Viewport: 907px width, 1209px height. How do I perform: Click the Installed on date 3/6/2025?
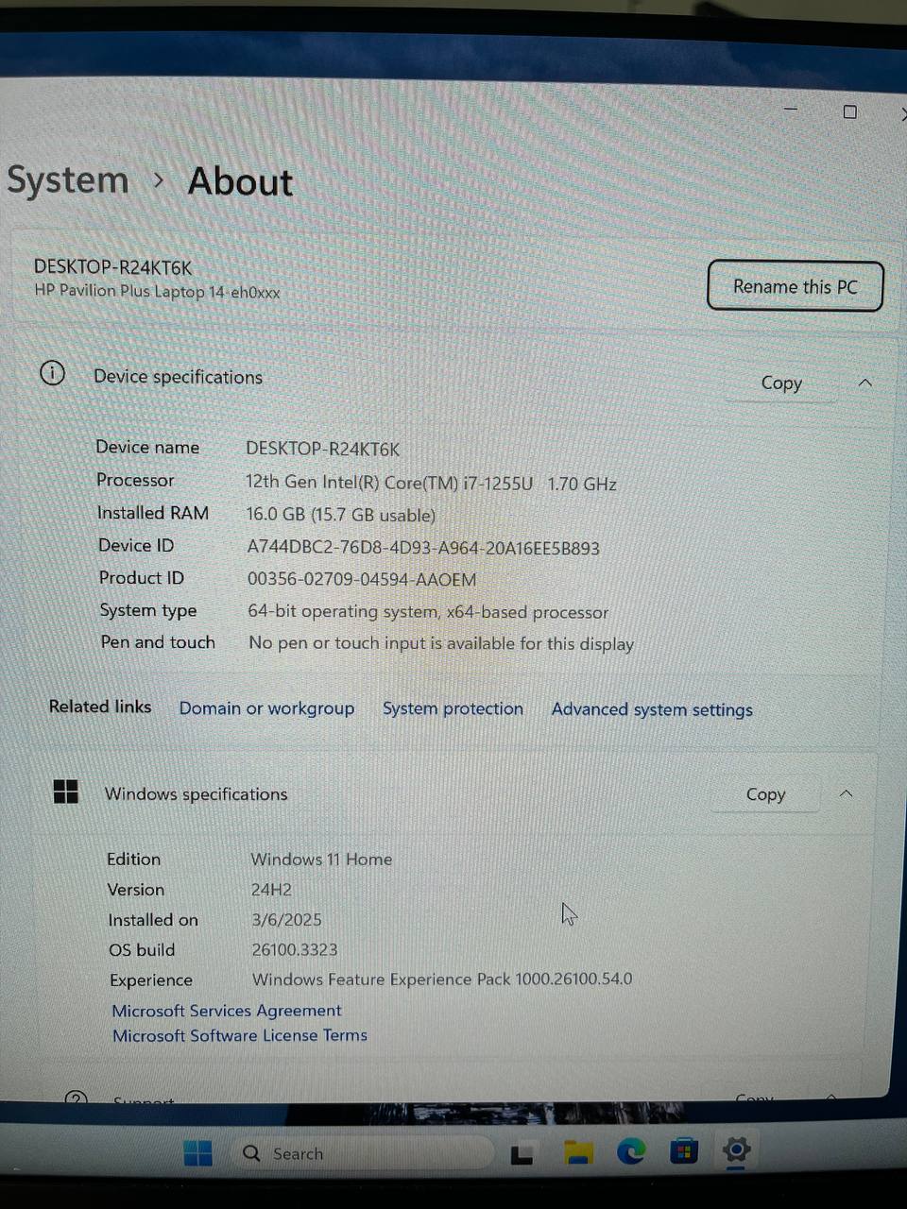click(x=286, y=920)
